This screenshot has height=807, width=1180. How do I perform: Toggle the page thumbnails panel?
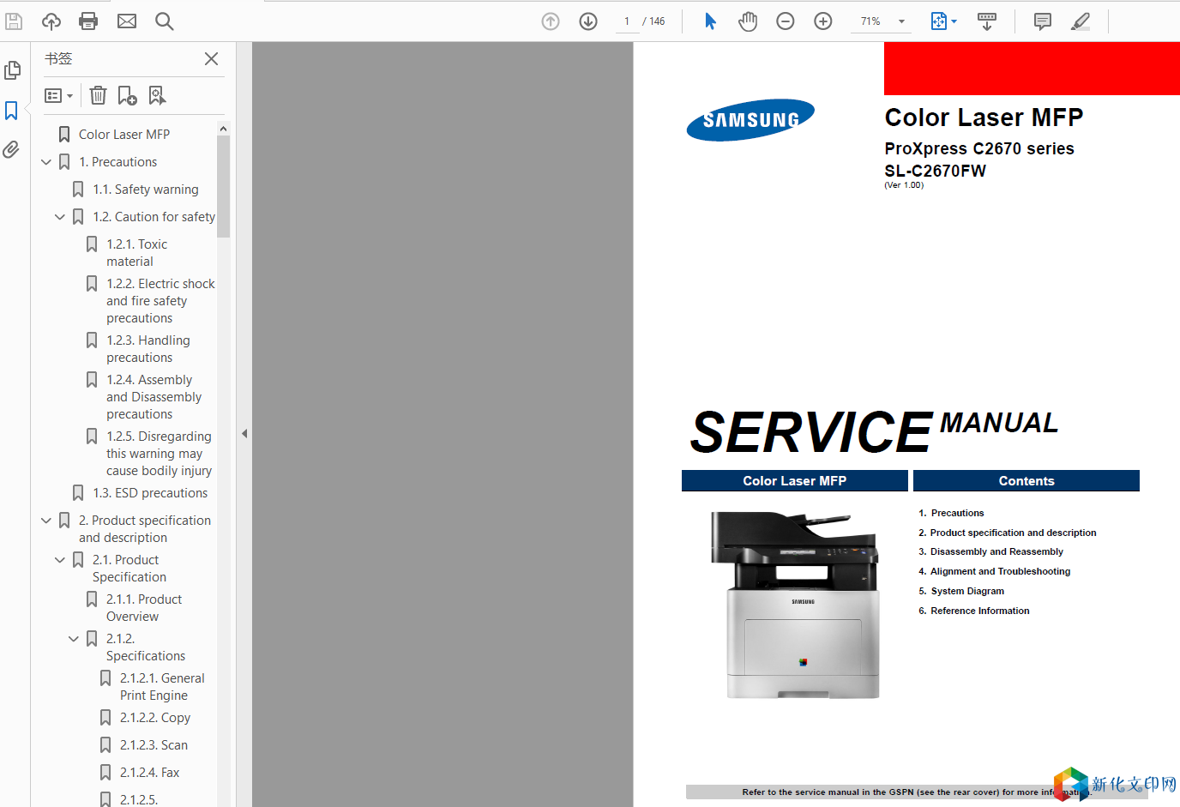pyautogui.click(x=12, y=70)
